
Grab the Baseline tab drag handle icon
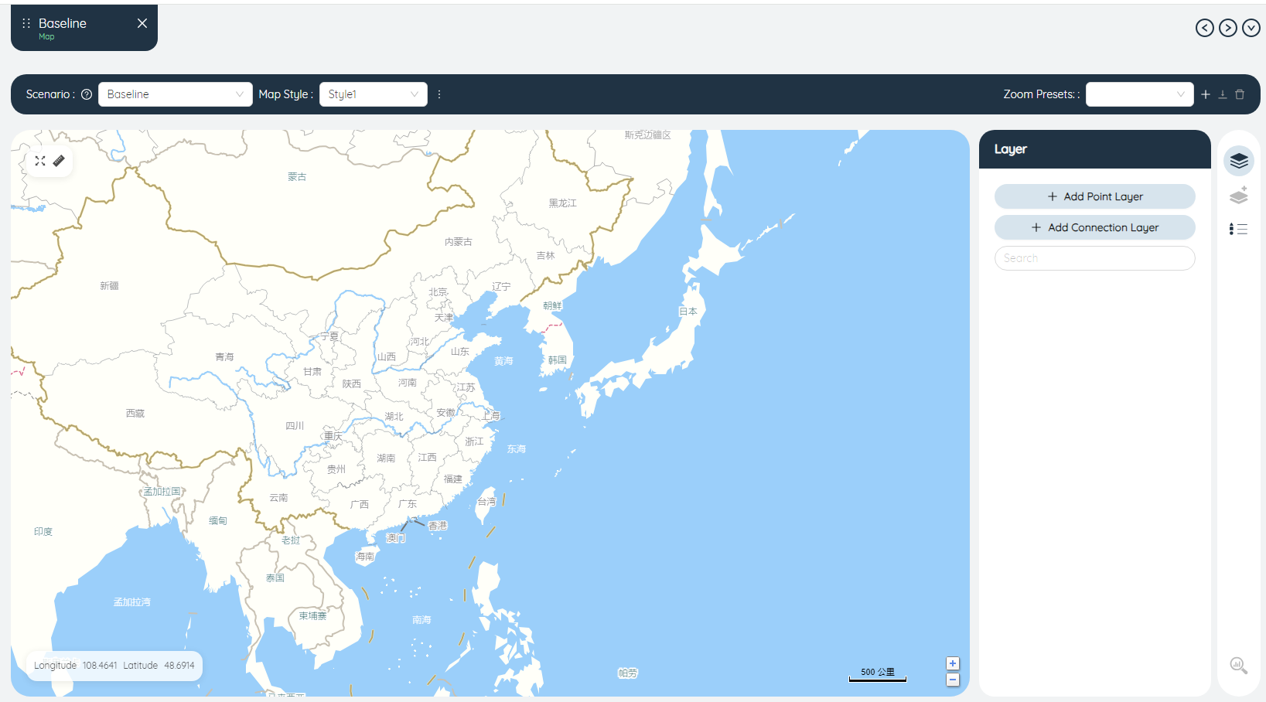click(26, 23)
